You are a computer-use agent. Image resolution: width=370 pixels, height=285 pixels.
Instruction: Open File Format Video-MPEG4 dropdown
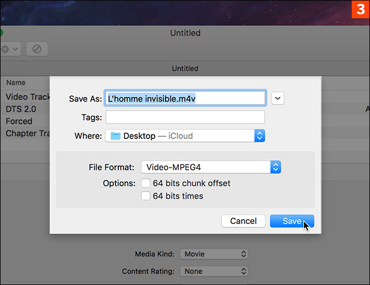point(211,167)
